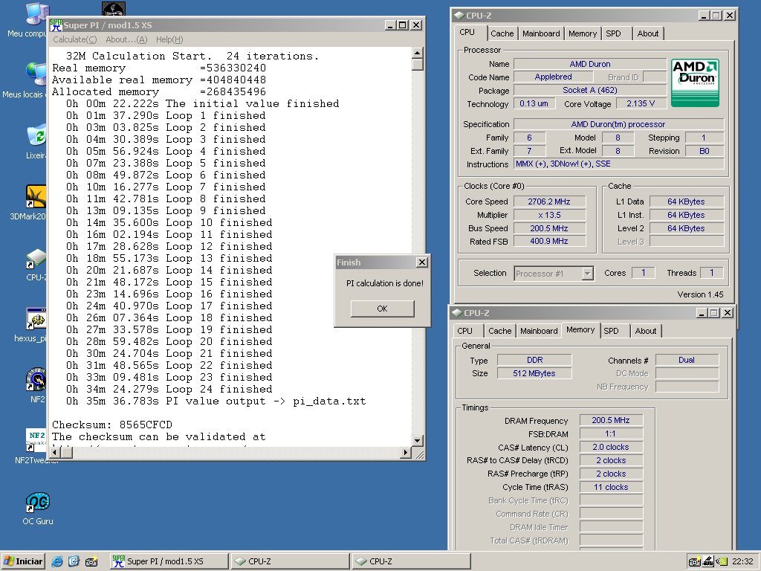Click the AMD Duron logo image

coord(695,83)
